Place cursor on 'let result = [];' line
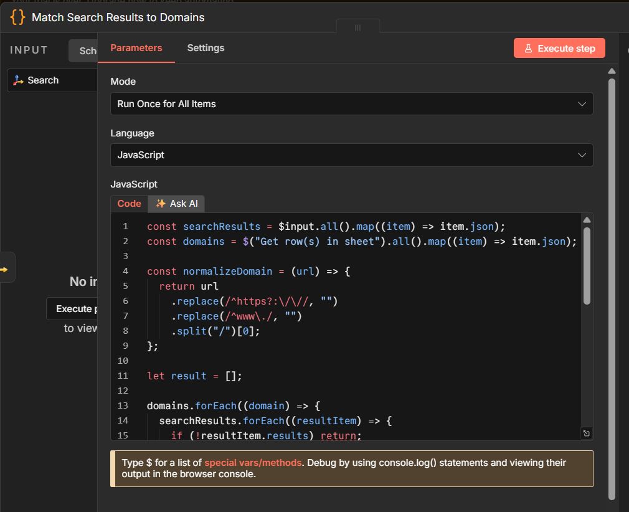Image resolution: width=629 pixels, height=512 pixels. 194,376
